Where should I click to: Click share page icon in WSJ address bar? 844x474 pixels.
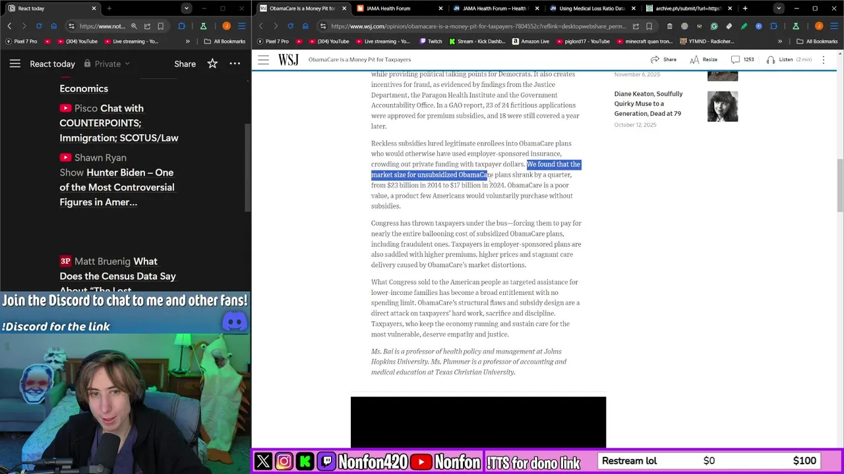click(x=636, y=26)
